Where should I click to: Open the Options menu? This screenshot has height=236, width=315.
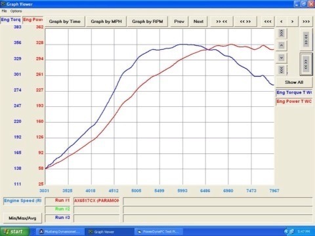click(x=16, y=11)
